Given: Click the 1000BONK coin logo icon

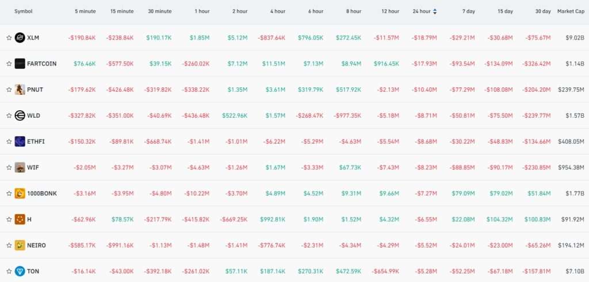Looking at the screenshot, I should pos(20,193).
